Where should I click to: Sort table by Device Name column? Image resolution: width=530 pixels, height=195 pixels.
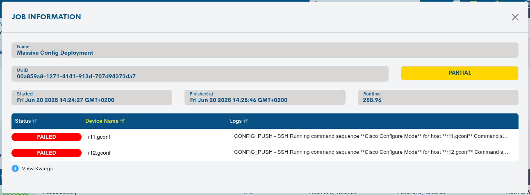pos(105,121)
